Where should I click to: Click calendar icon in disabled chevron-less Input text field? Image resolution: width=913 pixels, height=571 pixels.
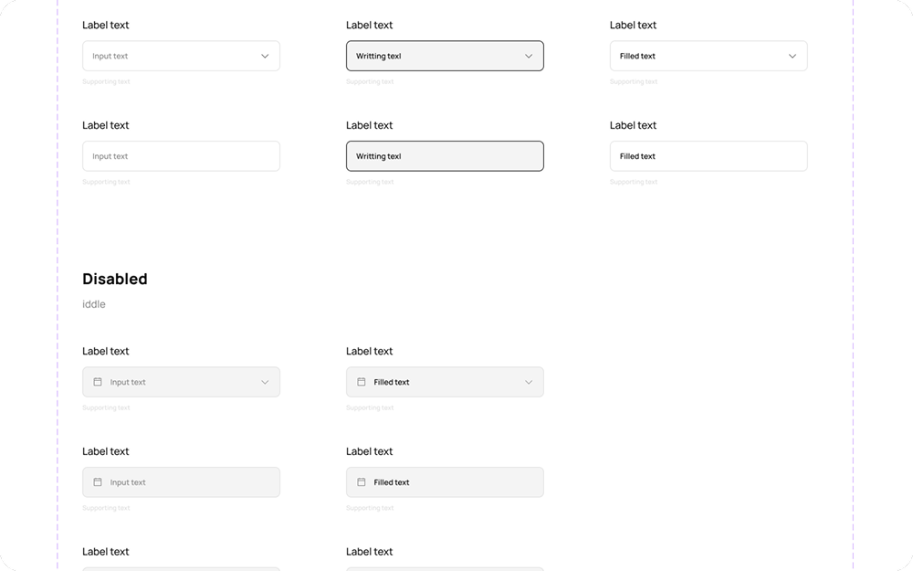click(x=98, y=481)
